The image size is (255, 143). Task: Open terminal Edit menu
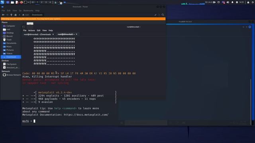39,31
